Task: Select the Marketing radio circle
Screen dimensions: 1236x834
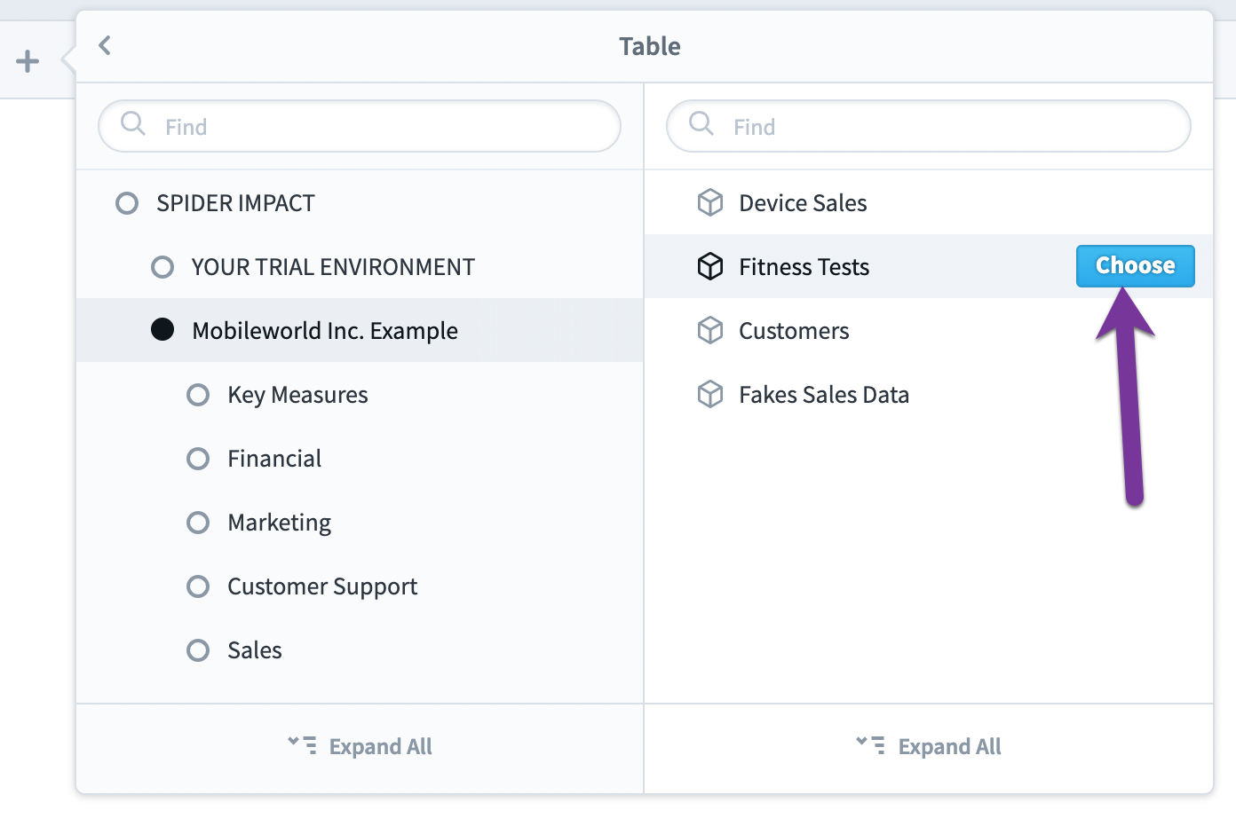Action: coord(198,523)
